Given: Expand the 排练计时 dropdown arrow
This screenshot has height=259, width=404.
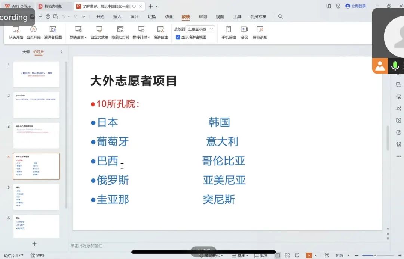Looking at the screenshot, I should (149, 38).
